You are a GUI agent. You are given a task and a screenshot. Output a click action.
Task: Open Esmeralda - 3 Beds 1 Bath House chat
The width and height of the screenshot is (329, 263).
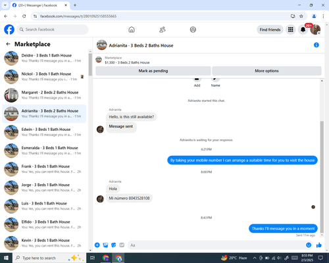pyautogui.click(x=44, y=151)
